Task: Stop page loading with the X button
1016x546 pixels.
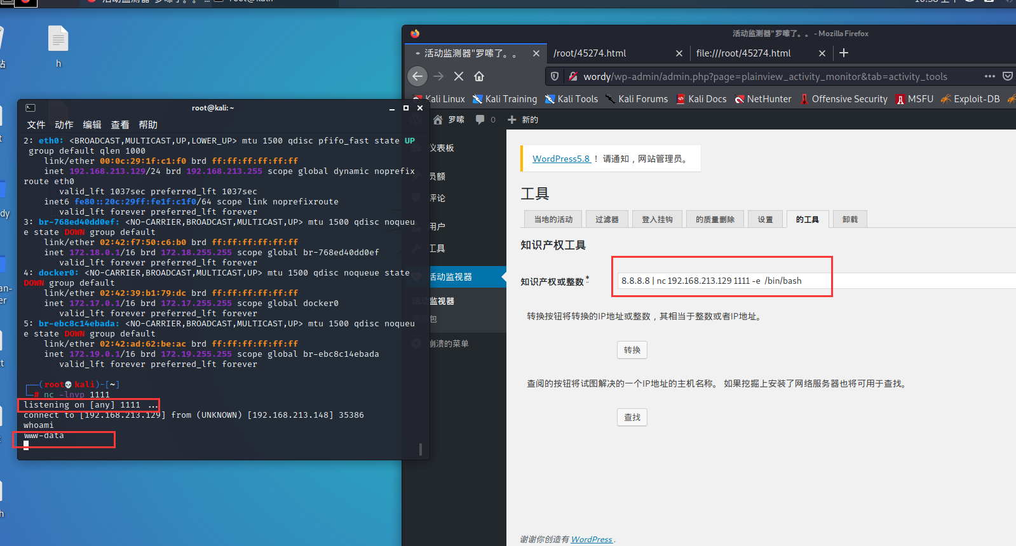Action: point(459,76)
